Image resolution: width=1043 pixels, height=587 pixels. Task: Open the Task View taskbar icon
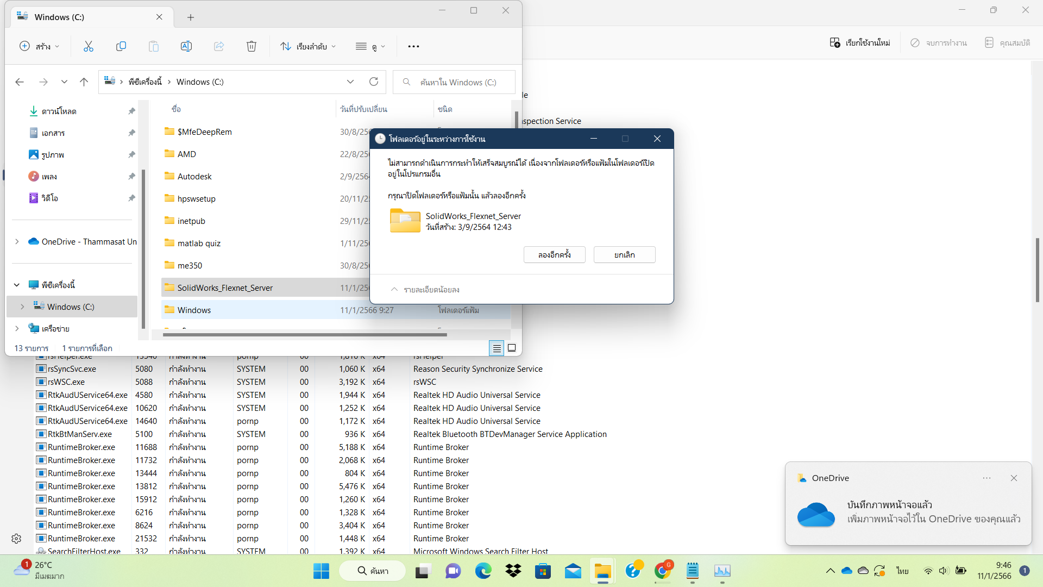423,571
